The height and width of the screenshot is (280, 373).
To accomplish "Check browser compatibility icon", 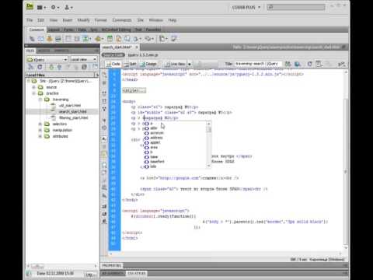I will point(342,64).
